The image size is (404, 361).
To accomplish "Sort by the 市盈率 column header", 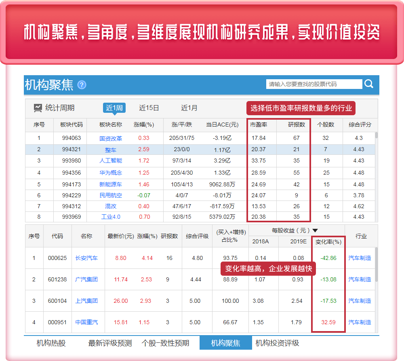I will (259, 125).
